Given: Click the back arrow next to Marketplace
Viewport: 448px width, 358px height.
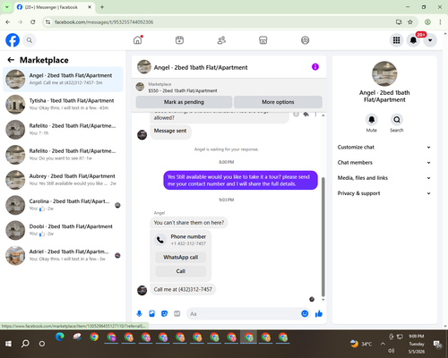Looking at the screenshot, I should pos(11,60).
